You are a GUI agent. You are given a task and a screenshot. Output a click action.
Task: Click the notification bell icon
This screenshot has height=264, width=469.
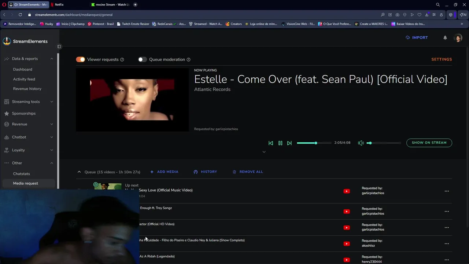click(x=445, y=37)
